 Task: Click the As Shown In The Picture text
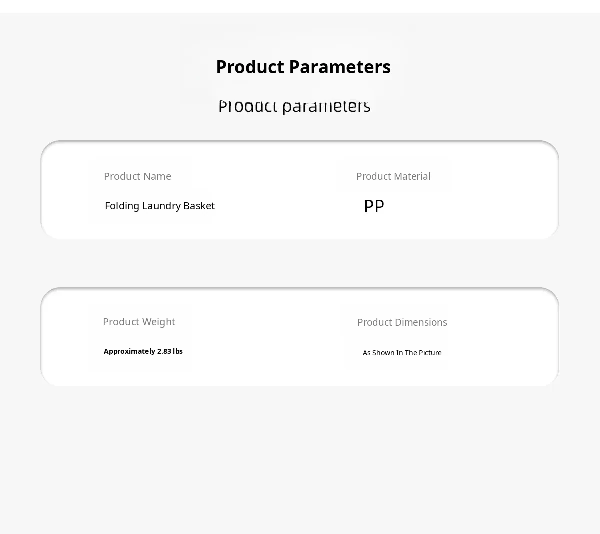click(402, 353)
